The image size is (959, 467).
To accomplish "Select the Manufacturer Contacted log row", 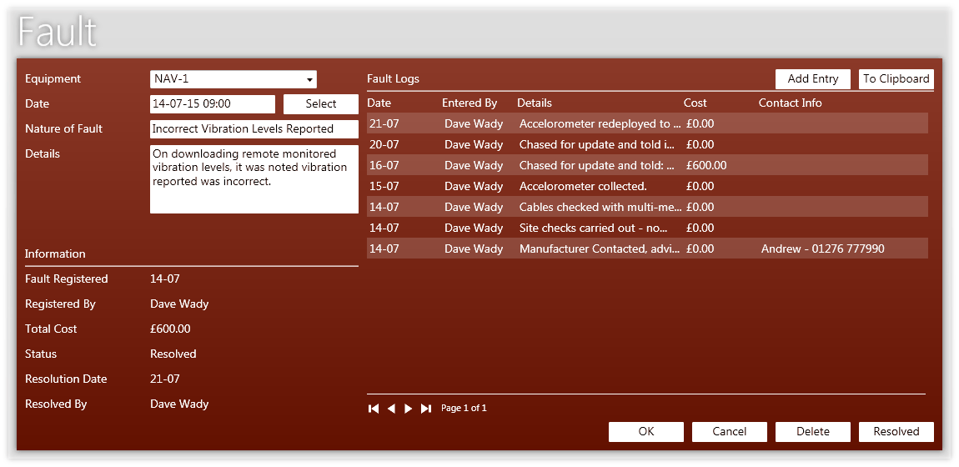I will coord(599,249).
